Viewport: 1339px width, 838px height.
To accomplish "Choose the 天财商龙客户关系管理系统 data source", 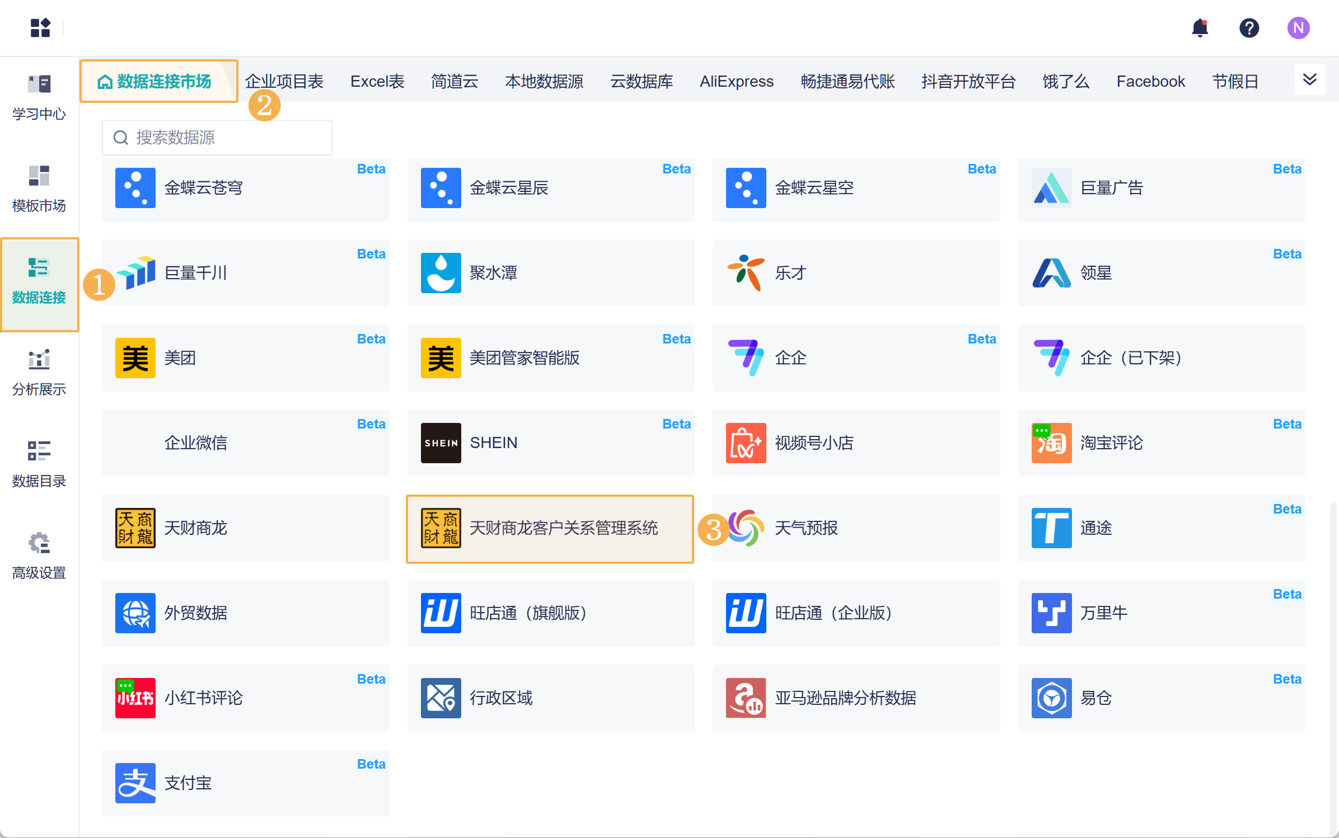I will click(550, 529).
